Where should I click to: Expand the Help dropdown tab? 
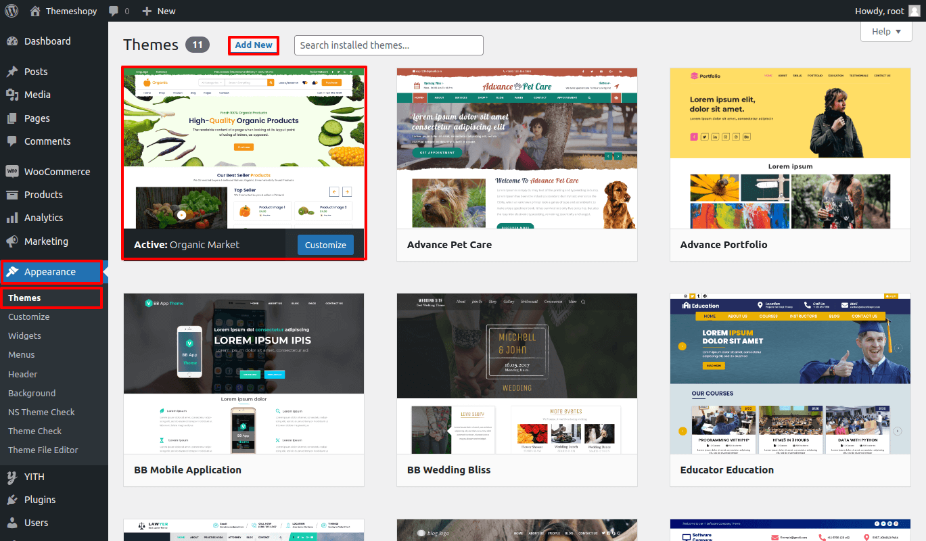click(x=886, y=31)
